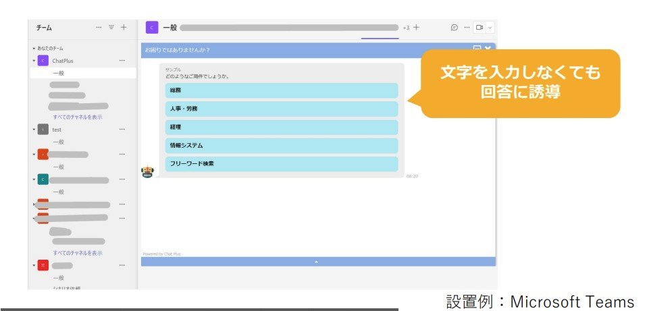Choose the 経理 chatbot option

pos(282,127)
